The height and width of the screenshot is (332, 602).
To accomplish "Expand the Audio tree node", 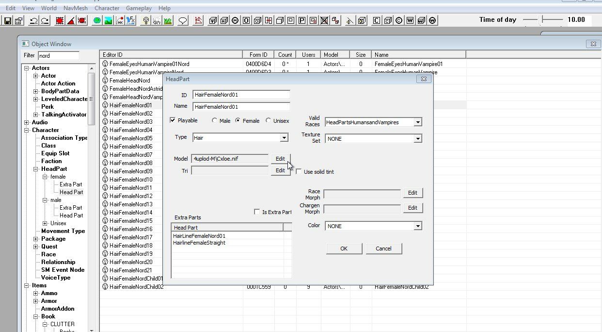I will 27,122.
